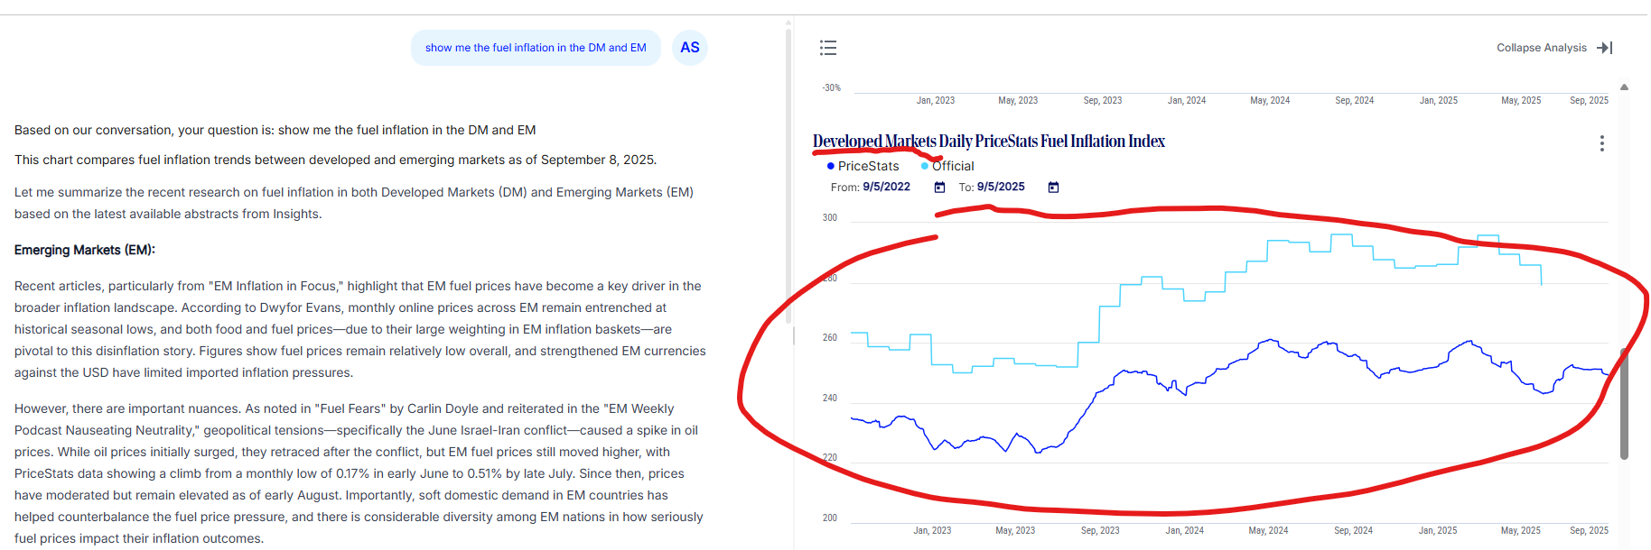Edit the From date 9/5/2022 field
Screen dimensions: 1651x550
pos(886,188)
